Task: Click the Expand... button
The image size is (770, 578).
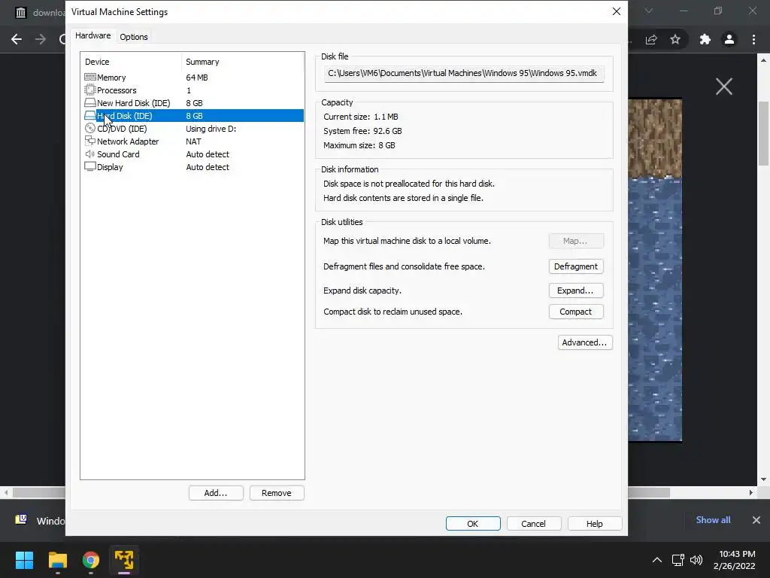Action: [x=575, y=291]
